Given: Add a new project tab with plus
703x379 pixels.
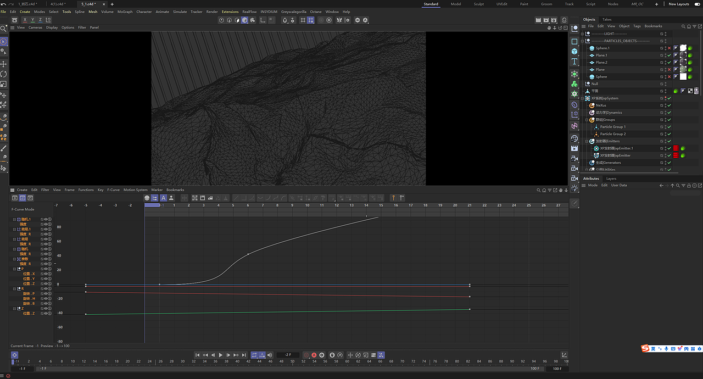Looking at the screenshot, I should pyautogui.click(x=112, y=4).
